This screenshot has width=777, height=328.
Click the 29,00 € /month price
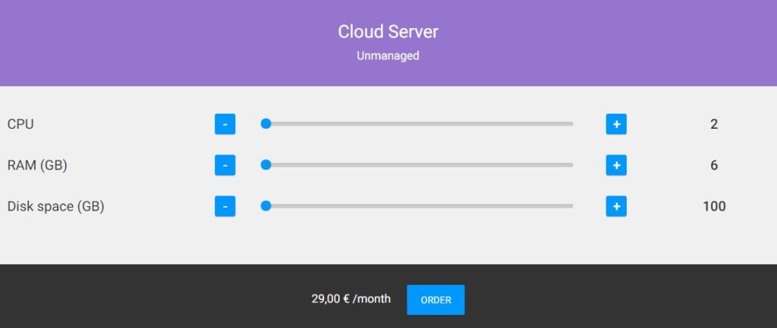tap(351, 298)
